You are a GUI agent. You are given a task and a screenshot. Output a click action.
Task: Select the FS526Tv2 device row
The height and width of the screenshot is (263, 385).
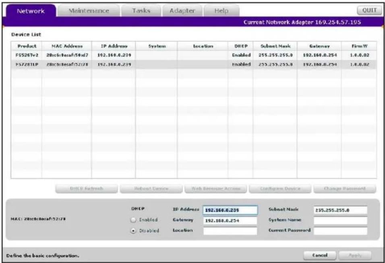click(x=193, y=55)
